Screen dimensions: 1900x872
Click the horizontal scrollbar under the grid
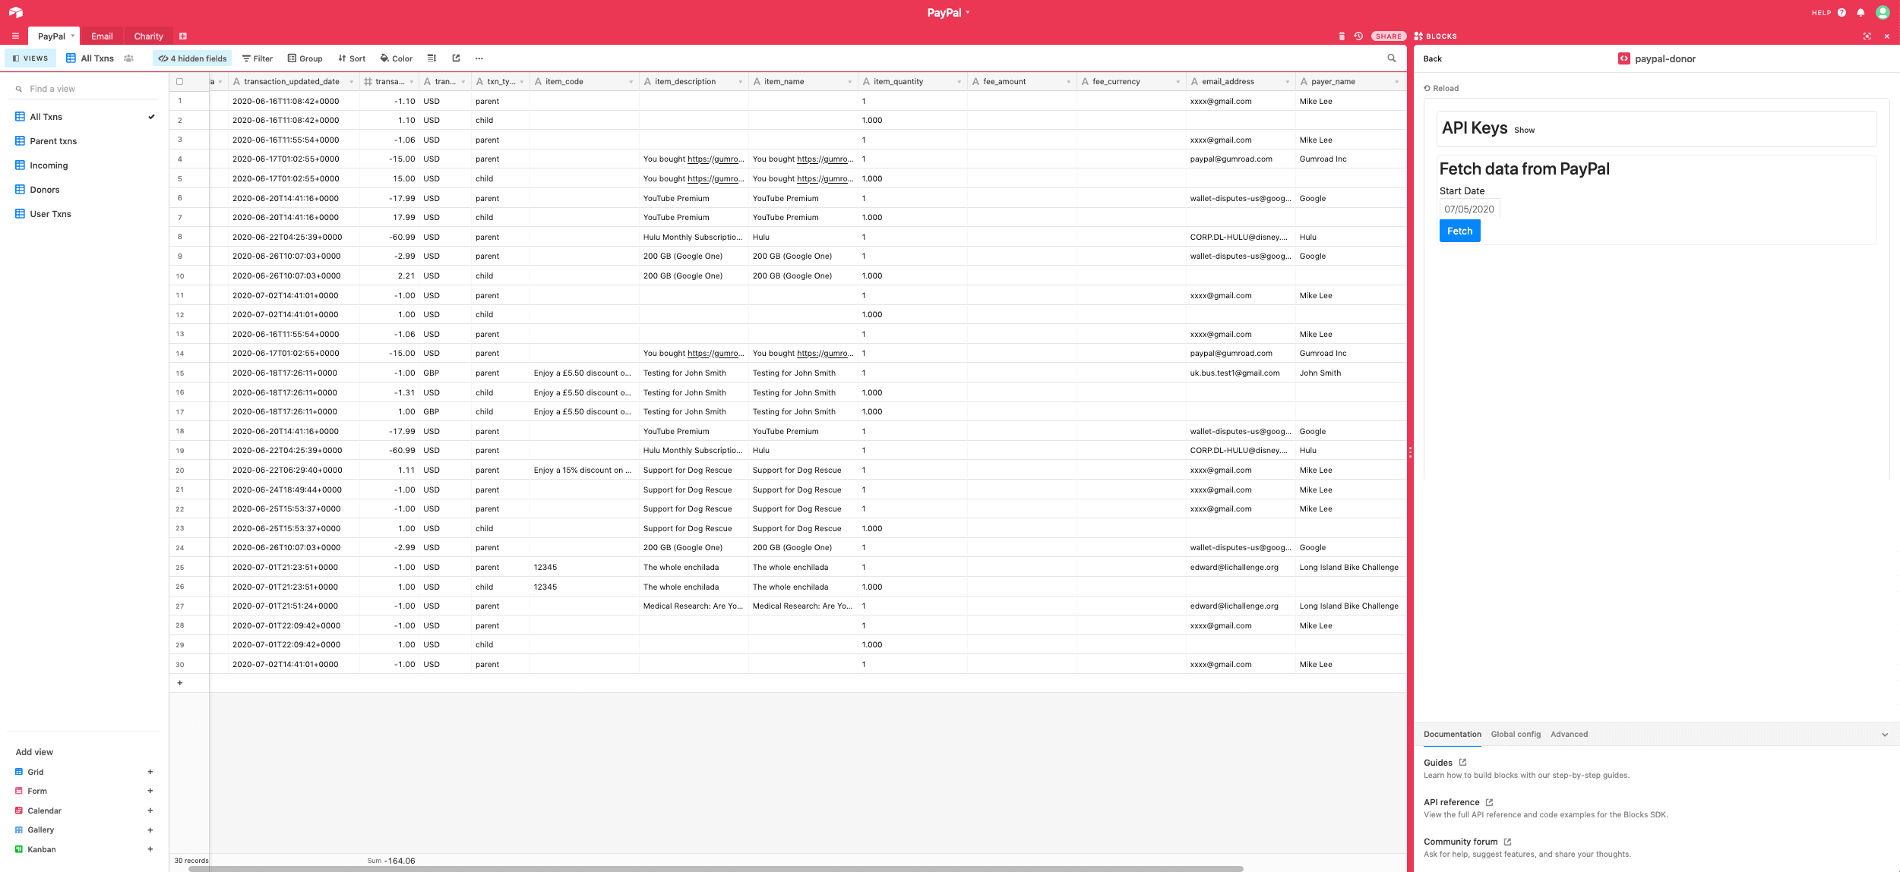[716, 869]
